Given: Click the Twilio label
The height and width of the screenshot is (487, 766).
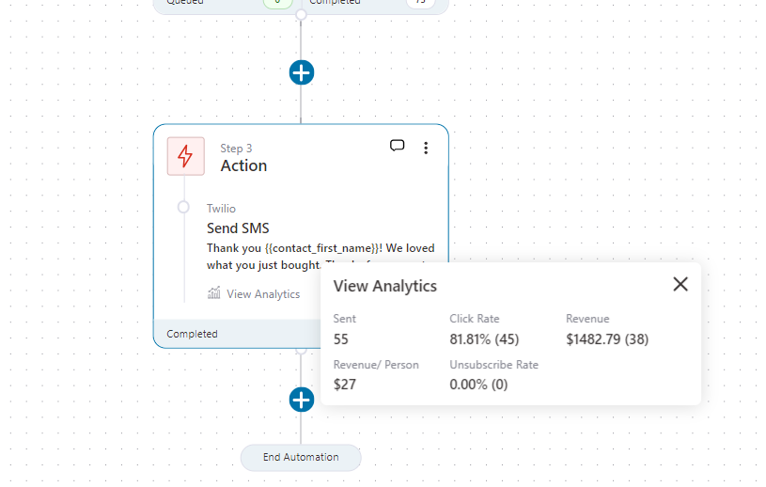Looking at the screenshot, I should [221, 209].
